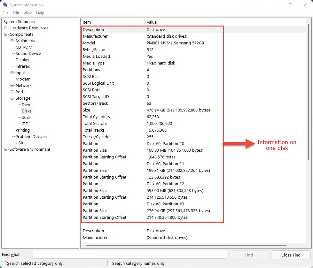Collapse the Storage category
This screenshot has width=313, height=268.
pos(12,98)
